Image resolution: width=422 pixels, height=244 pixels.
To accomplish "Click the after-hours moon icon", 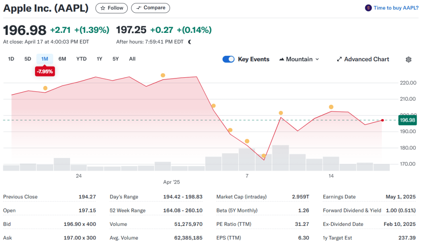I will coord(190,42).
